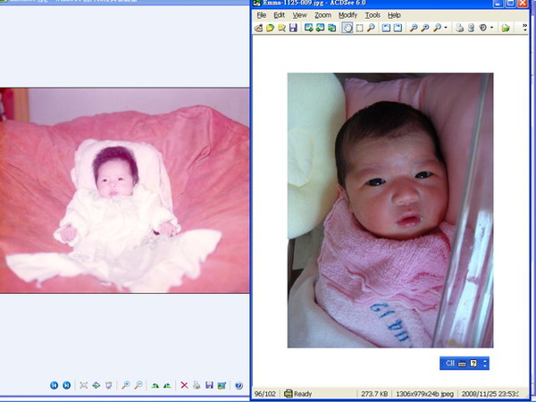Screen dimensions: 536x402
Task: Open Picture Viewer help with the question mark icon
Action: click(239, 385)
